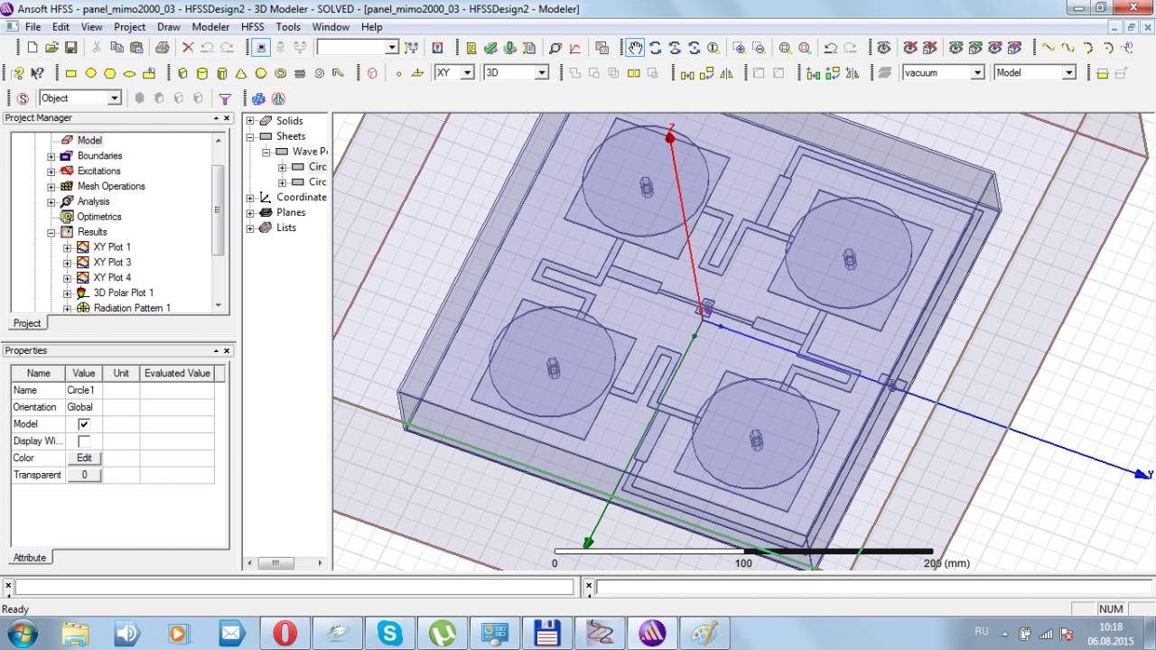Click the Draw rectangle tool
Screen dimensions: 1156x650
[x=71, y=73]
